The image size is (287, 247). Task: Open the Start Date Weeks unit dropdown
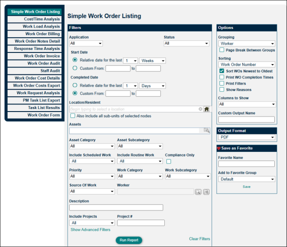click(152, 61)
